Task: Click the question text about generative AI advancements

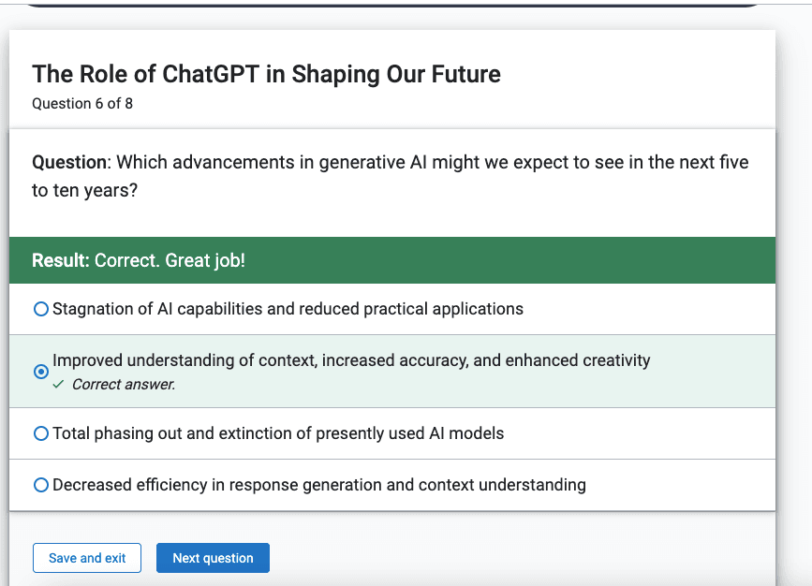Action: (391, 176)
